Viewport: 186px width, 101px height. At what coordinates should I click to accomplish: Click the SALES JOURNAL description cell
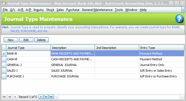coord(72,71)
